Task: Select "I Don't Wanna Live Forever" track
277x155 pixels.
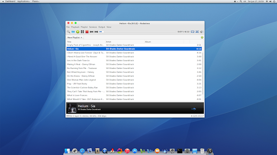Action: [x=134, y=53]
